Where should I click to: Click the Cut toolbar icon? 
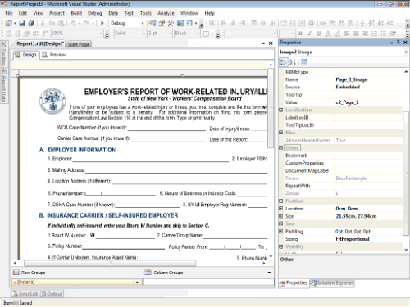point(43,23)
